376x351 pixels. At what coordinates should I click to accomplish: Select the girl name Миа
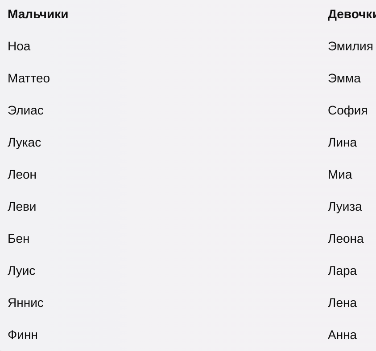click(340, 175)
